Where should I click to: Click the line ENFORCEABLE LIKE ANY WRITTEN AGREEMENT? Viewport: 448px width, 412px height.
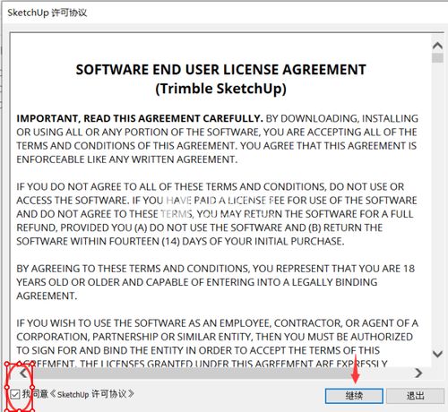127,159
